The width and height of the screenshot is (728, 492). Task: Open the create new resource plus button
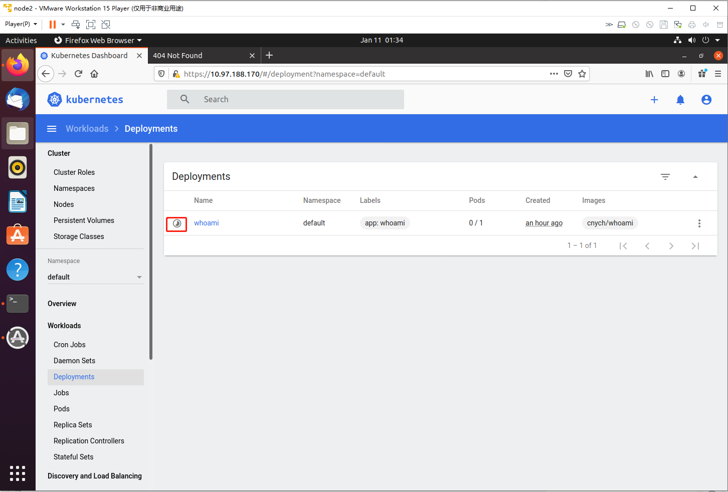[654, 100]
